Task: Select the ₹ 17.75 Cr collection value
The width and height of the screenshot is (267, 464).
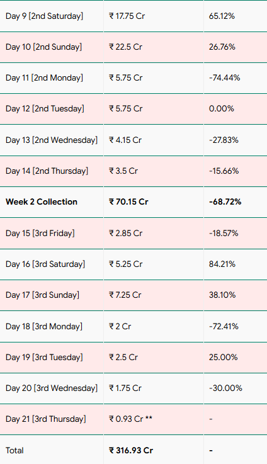Action: click(127, 16)
